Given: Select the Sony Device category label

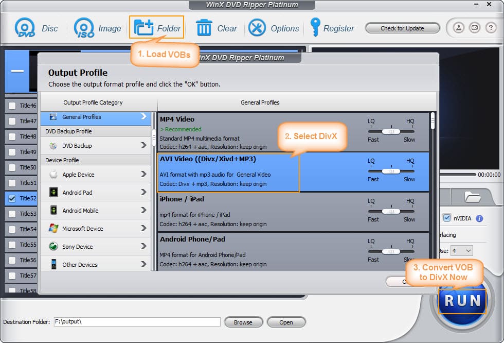Looking at the screenshot, I should [78, 247].
